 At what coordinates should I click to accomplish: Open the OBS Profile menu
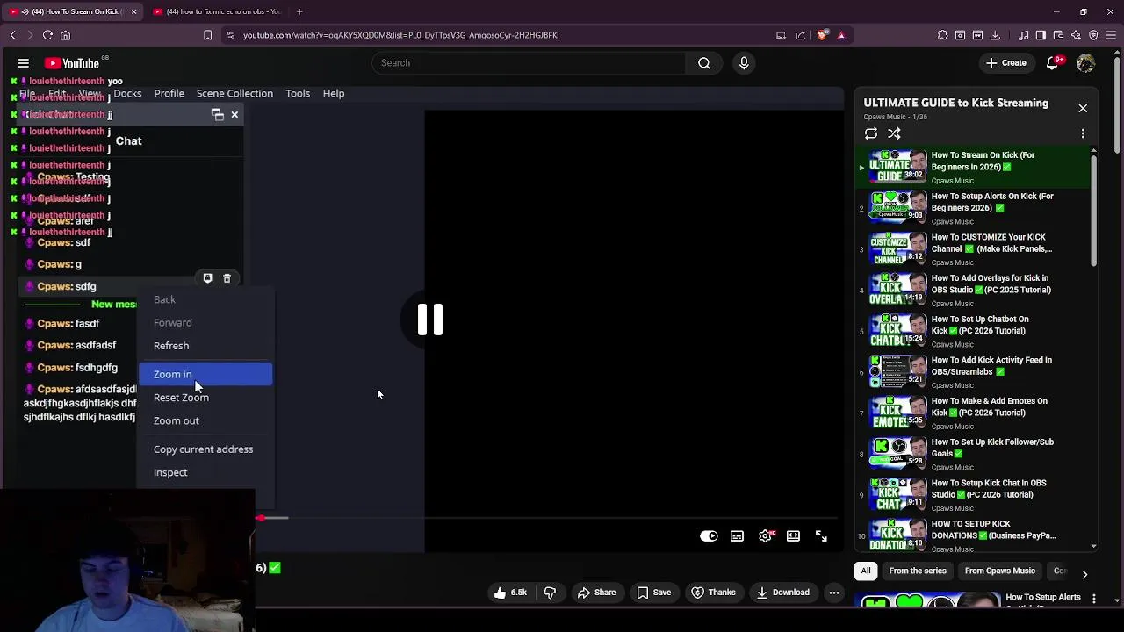pyautogui.click(x=169, y=93)
